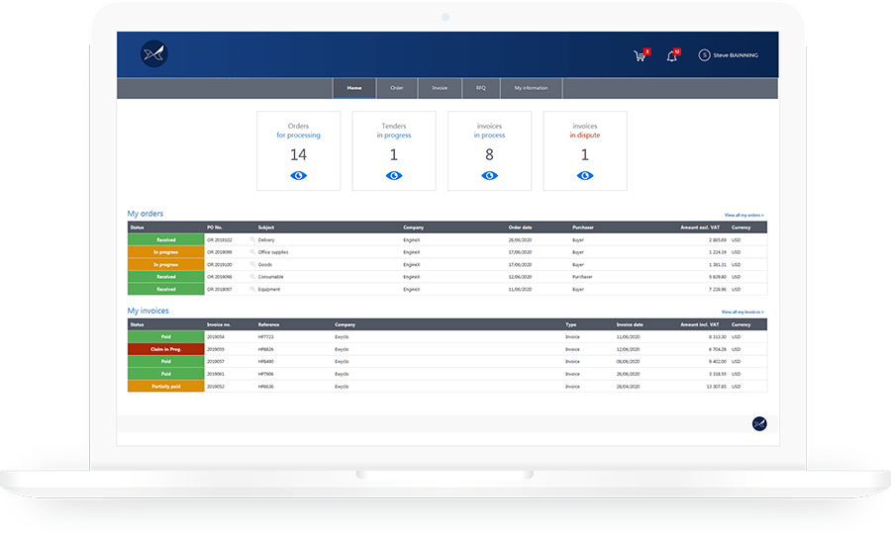This screenshot has height=538, width=891.
Task: Sort orders by Order date column header
Action: 520,227
